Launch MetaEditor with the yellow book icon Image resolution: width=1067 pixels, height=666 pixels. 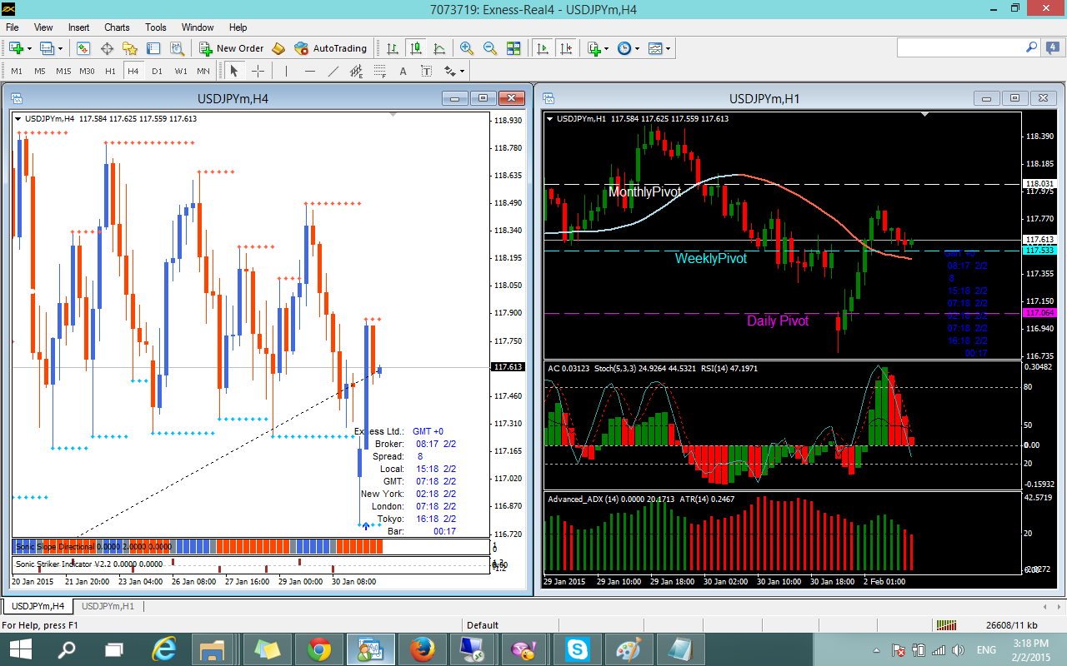(x=278, y=48)
